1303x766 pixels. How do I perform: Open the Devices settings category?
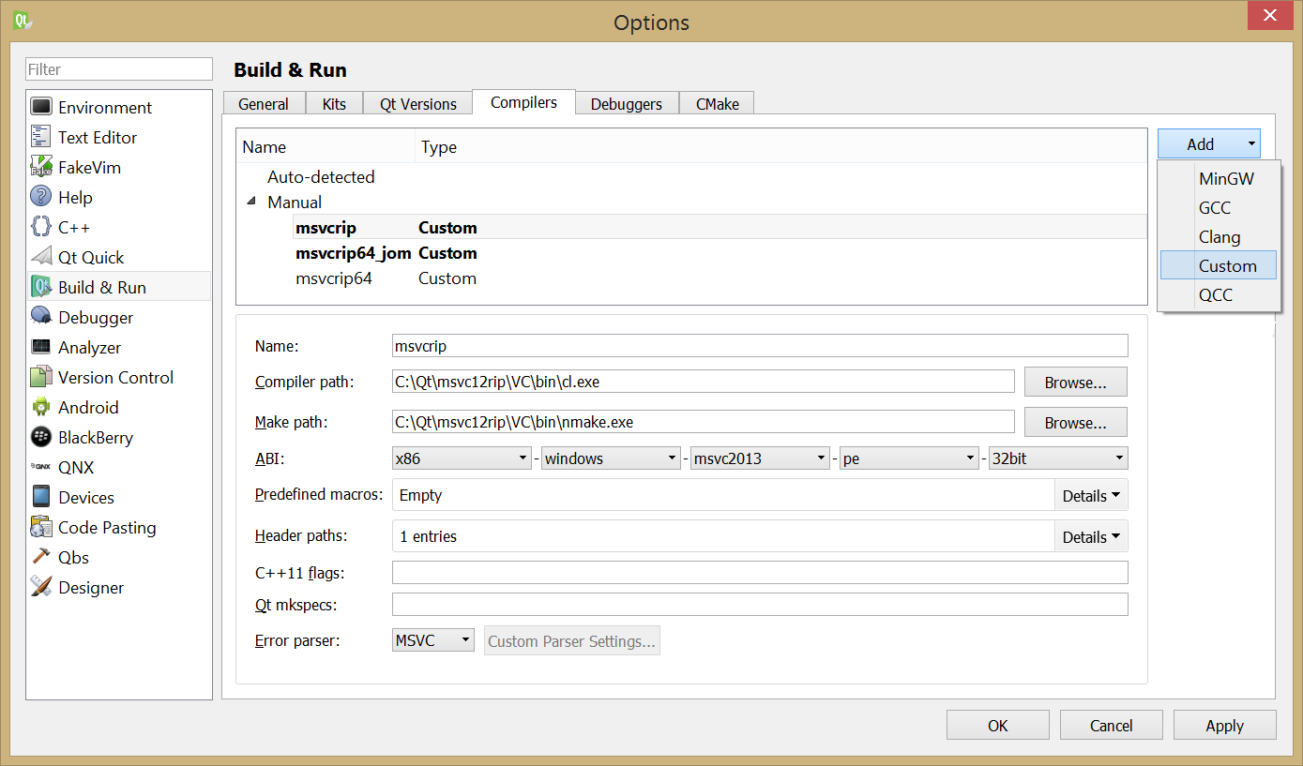tap(118, 497)
